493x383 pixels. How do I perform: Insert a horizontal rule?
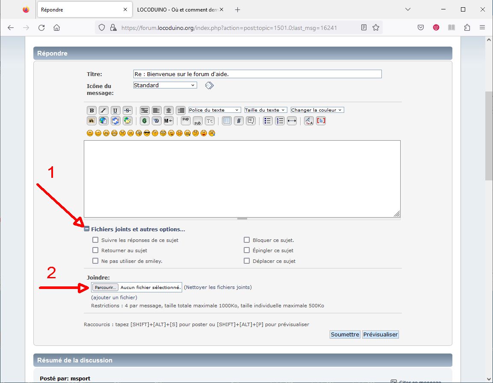pyautogui.click(x=292, y=121)
